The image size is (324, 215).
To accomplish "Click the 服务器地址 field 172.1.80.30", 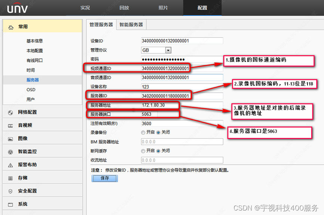I will click(x=182, y=105).
